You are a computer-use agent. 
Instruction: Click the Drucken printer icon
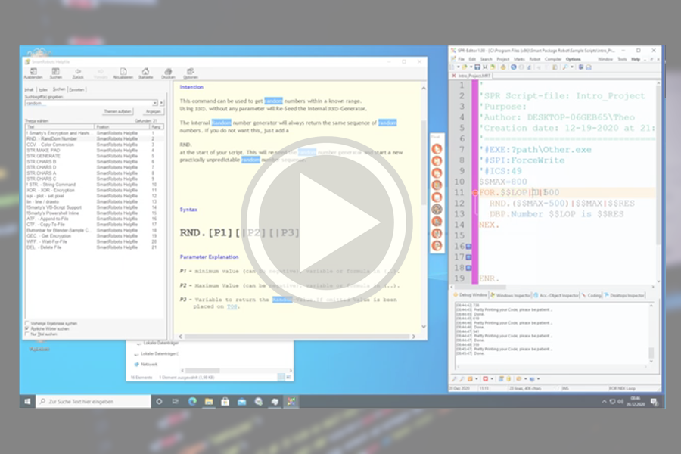coord(168,72)
